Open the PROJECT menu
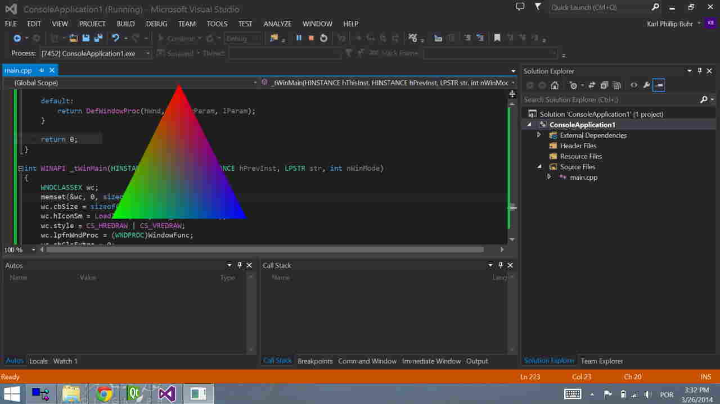This screenshot has width=720, height=404. tap(92, 24)
